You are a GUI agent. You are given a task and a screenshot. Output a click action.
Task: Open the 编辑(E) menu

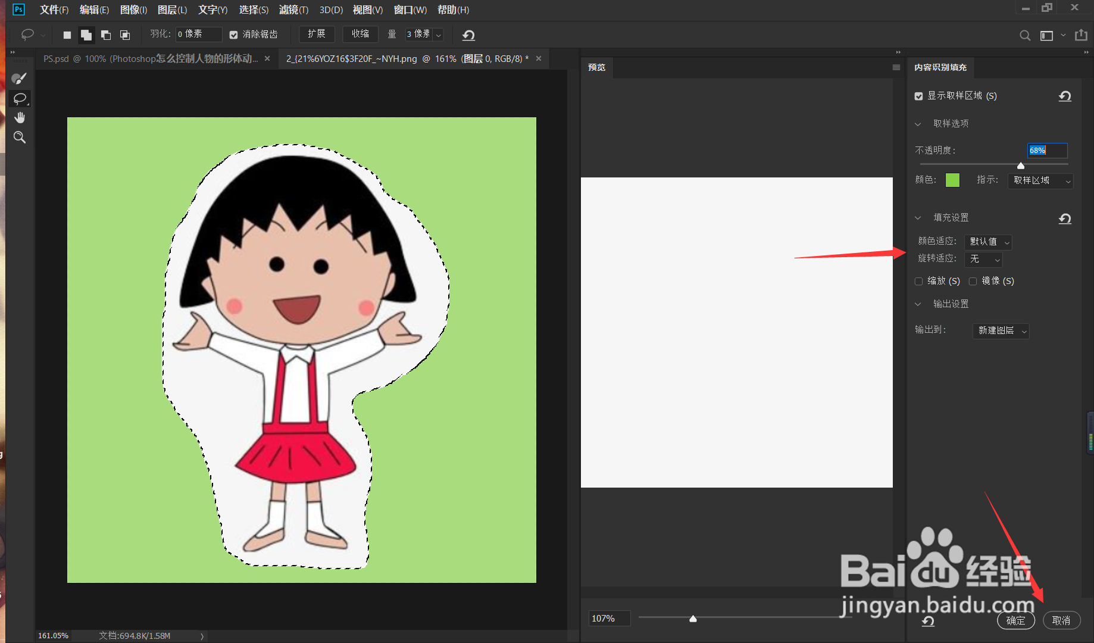coord(94,10)
